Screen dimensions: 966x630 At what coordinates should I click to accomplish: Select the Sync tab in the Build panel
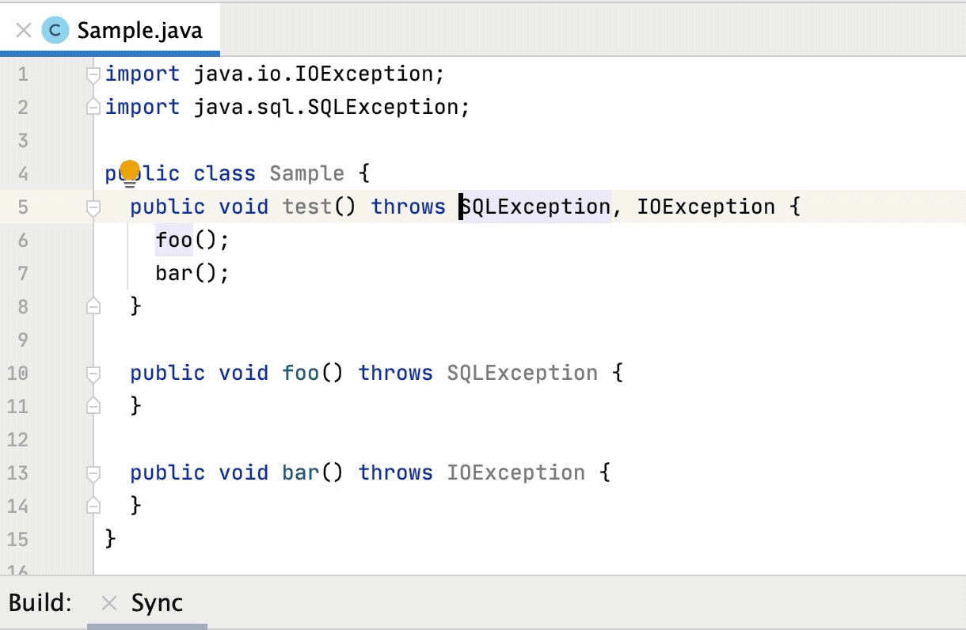click(156, 603)
